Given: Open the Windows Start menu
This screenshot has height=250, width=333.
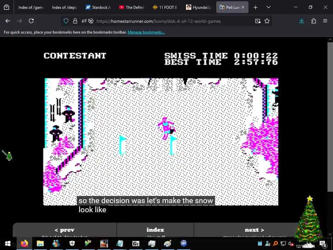Looking at the screenshot, I should (x=8, y=243).
